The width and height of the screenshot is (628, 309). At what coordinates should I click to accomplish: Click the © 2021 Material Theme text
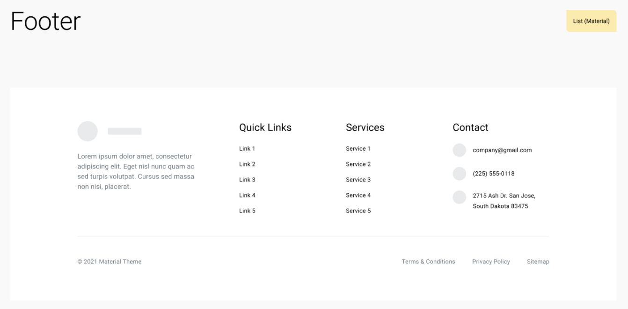pyautogui.click(x=110, y=262)
